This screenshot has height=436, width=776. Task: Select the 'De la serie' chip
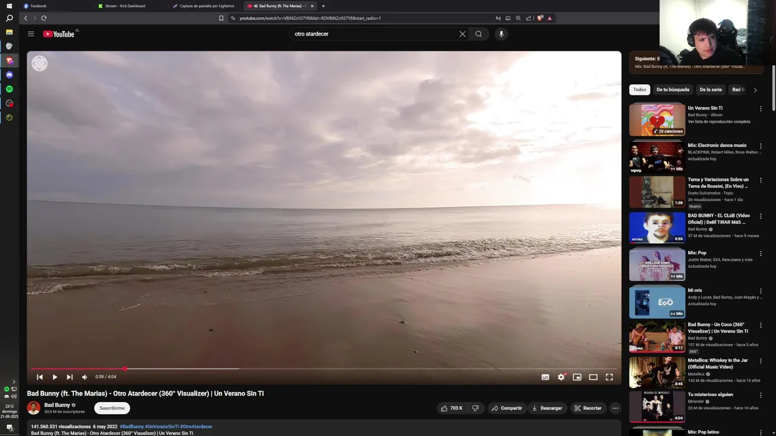tap(711, 90)
